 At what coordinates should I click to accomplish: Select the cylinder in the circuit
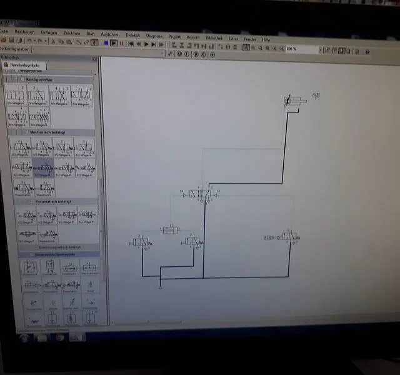295,101
